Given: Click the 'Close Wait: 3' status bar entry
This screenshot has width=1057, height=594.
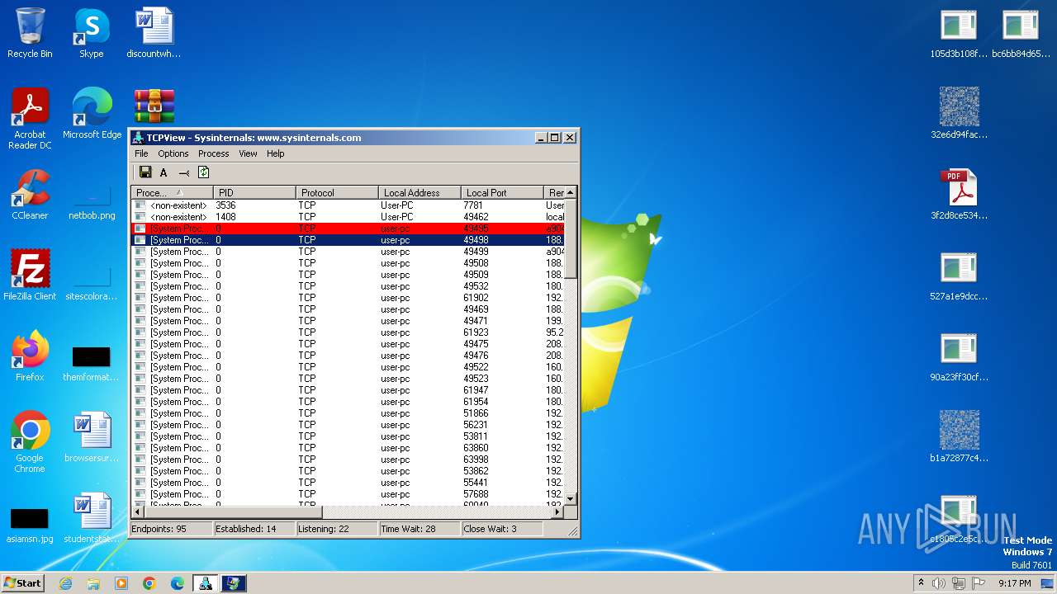Looking at the screenshot, I should pyautogui.click(x=502, y=529).
